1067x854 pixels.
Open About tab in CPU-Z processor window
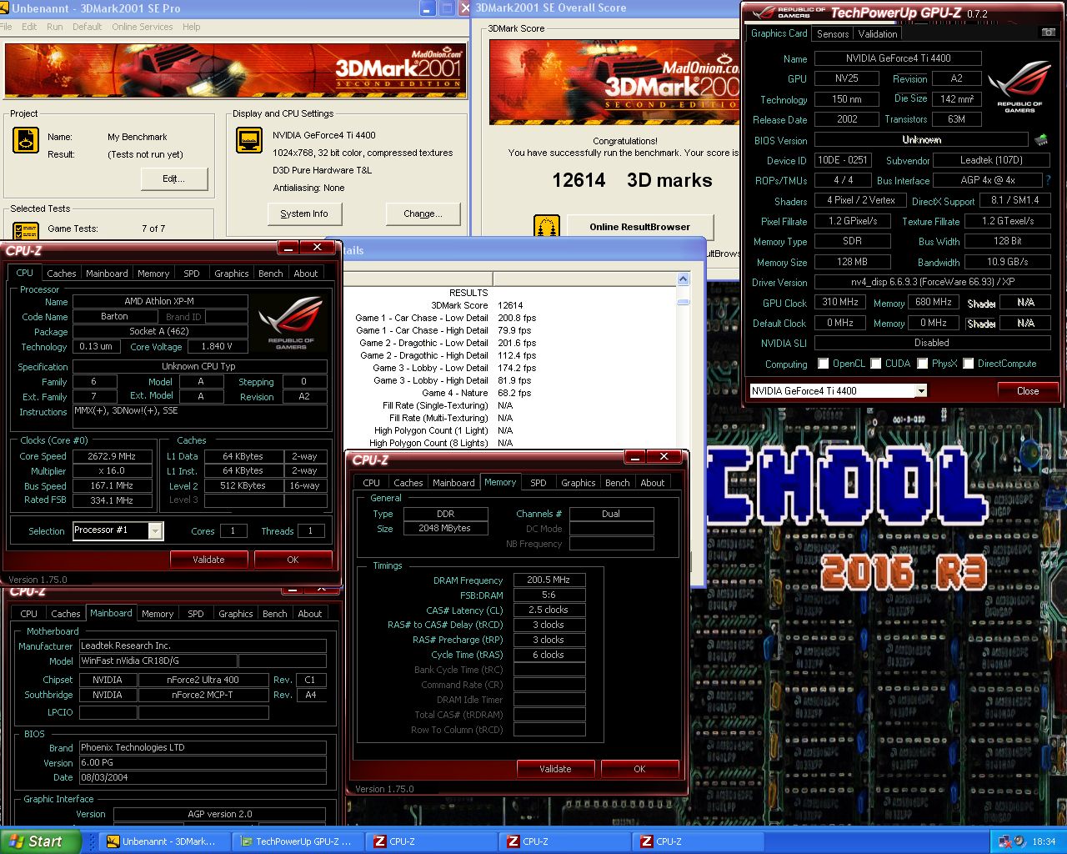pos(306,274)
